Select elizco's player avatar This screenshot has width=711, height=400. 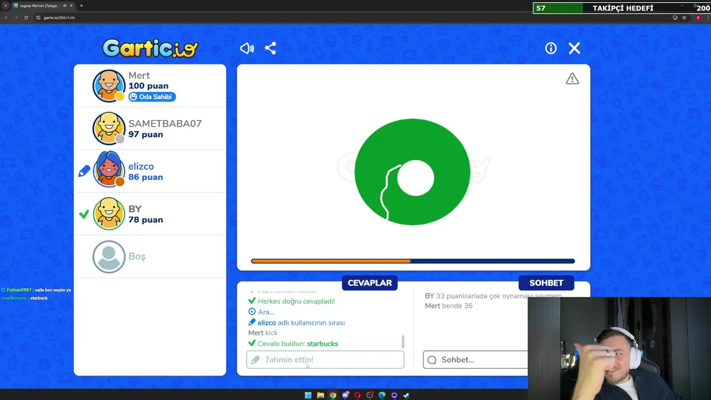(x=109, y=171)
